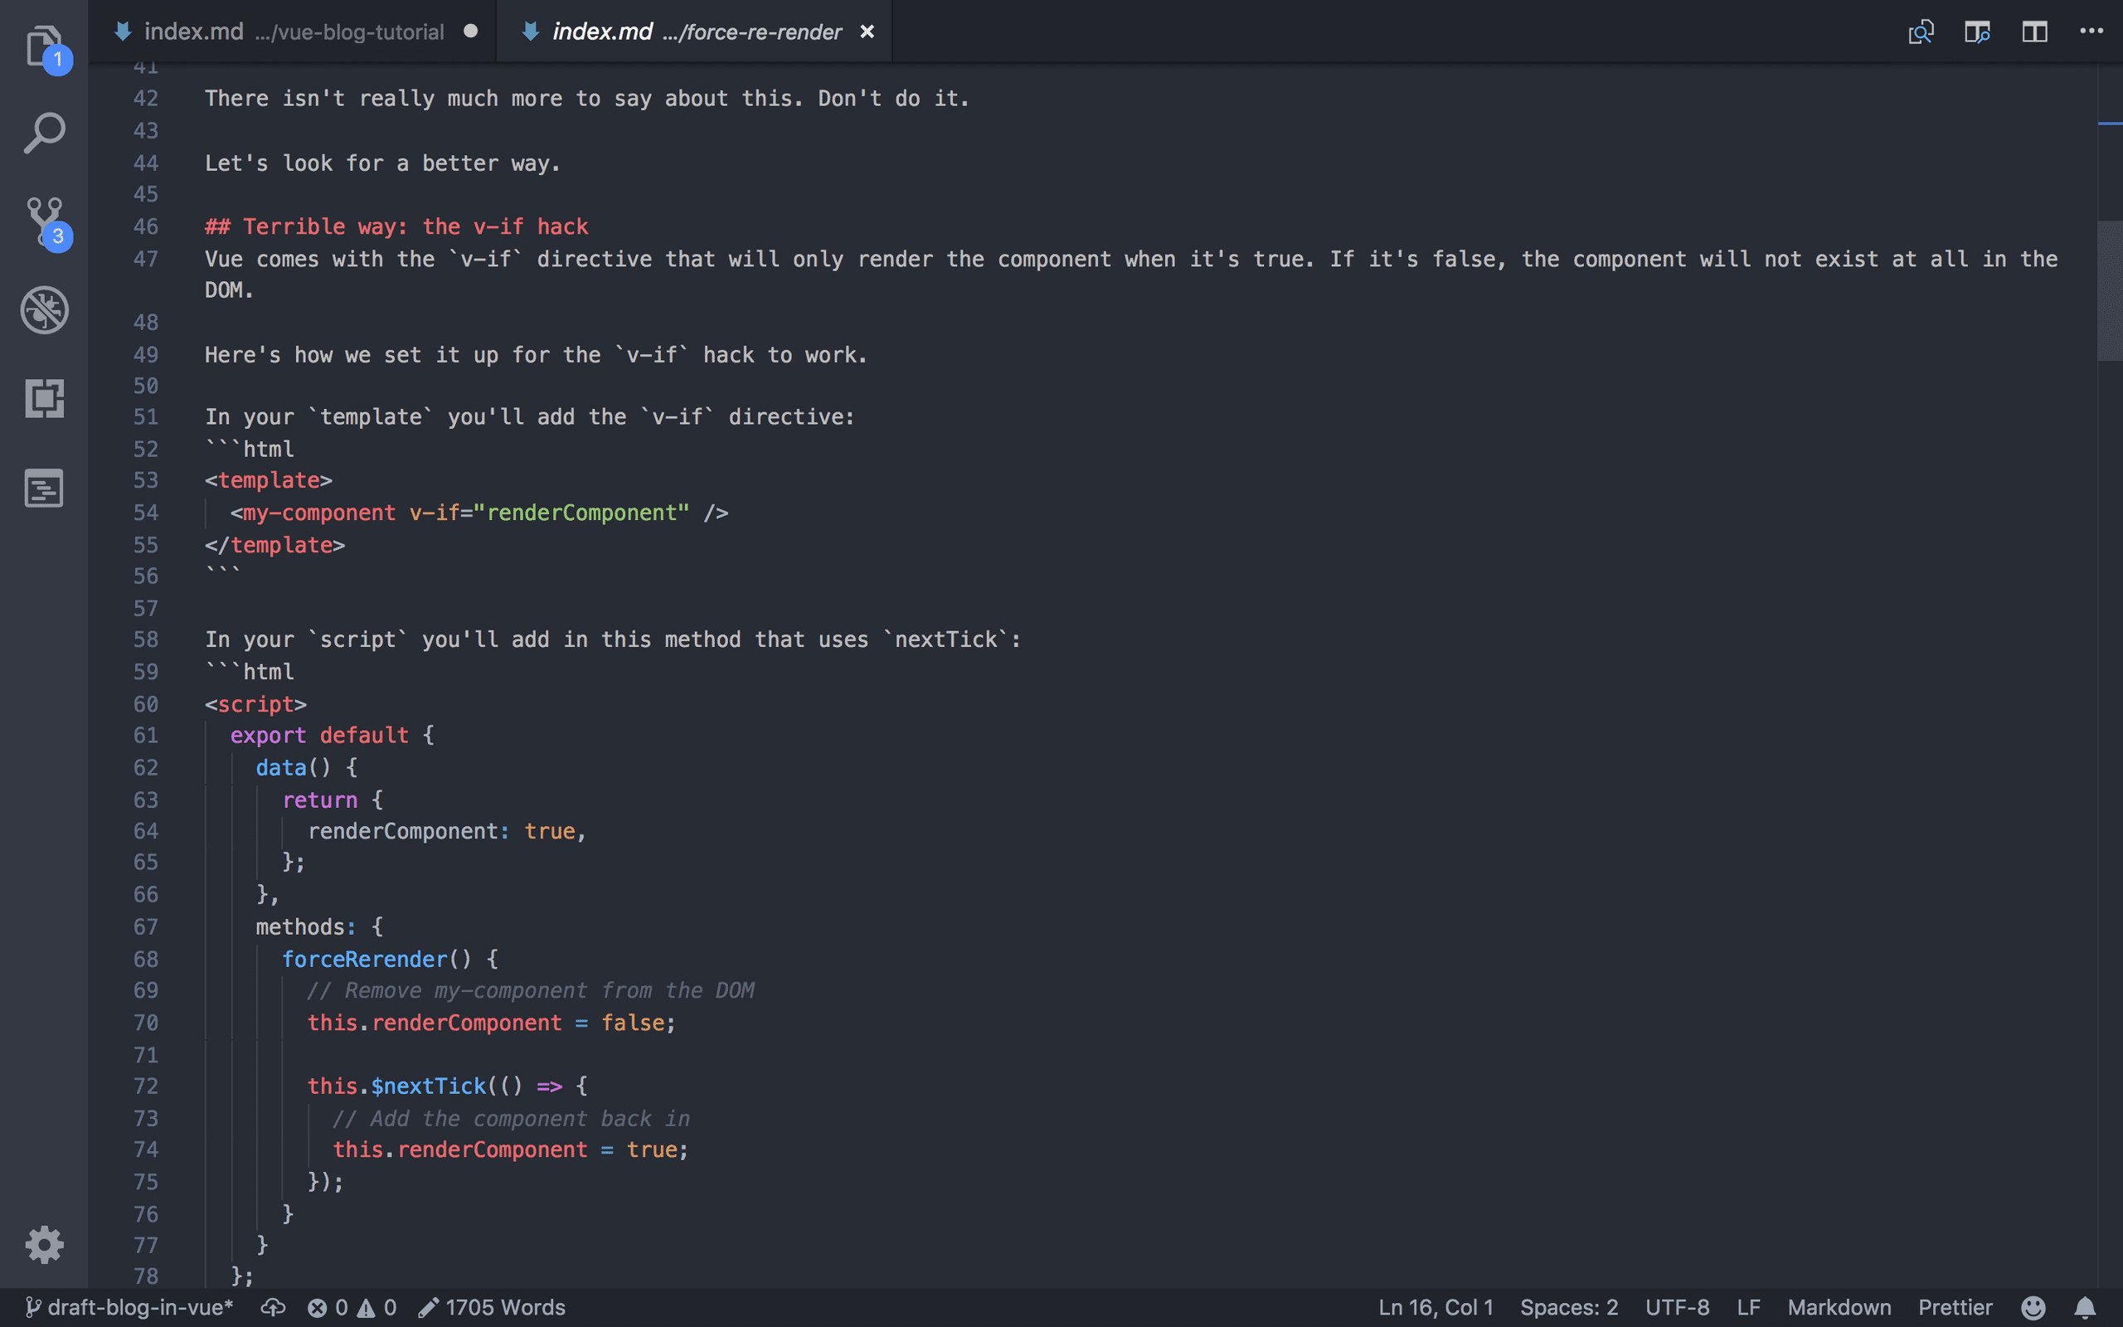
Task: Open the Debug panel icon
Action: 43,310
